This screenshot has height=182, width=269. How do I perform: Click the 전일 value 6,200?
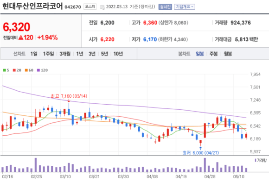tap(107, 23)
